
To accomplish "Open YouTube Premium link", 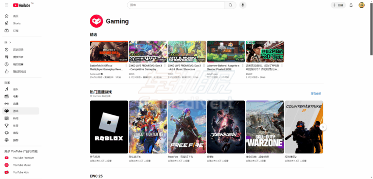I will (21, 158).
